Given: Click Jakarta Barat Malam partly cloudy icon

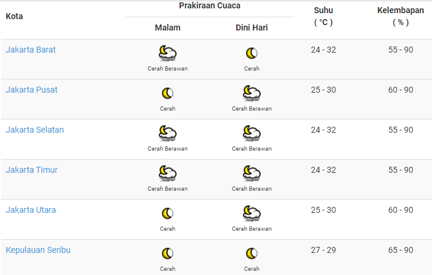Looking at the screenshot, I should pyautogui.click(x=168, y=53).
